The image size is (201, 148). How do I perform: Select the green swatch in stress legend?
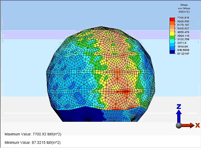pos(172,37)
